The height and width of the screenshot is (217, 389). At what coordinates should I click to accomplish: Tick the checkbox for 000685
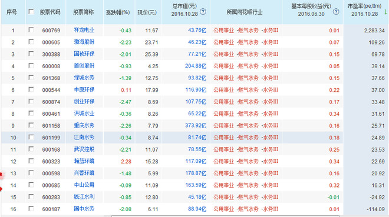31,185
